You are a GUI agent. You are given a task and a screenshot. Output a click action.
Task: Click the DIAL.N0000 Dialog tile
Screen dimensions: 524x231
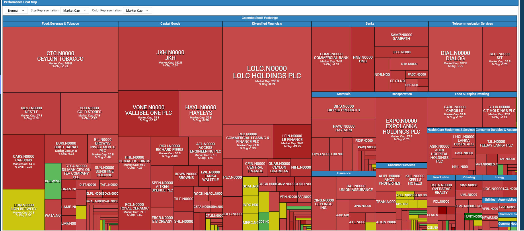point(455,59)
